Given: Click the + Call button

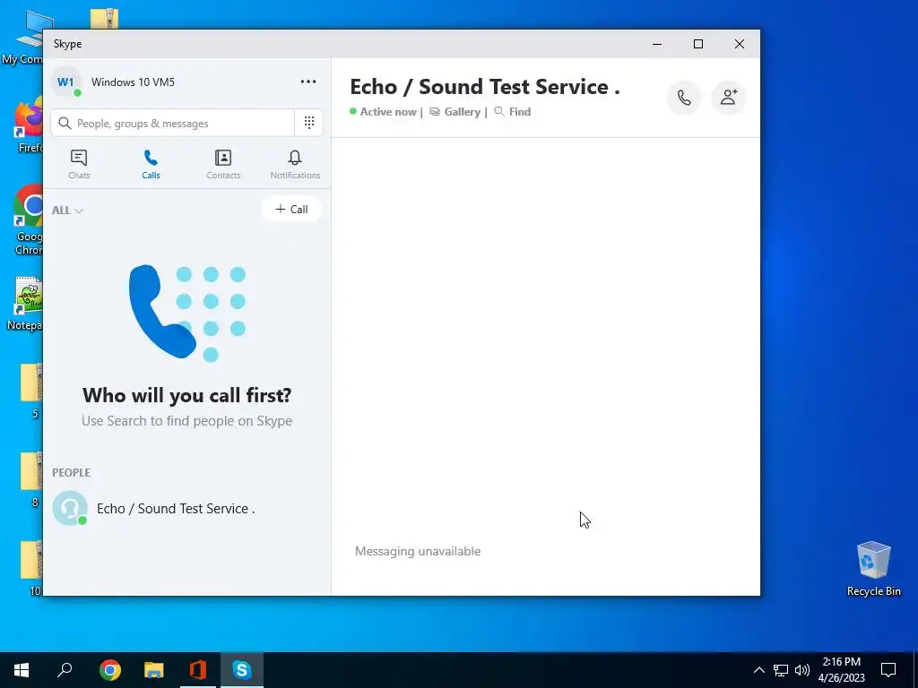Looking at the screenshot, I should (291, 210).
